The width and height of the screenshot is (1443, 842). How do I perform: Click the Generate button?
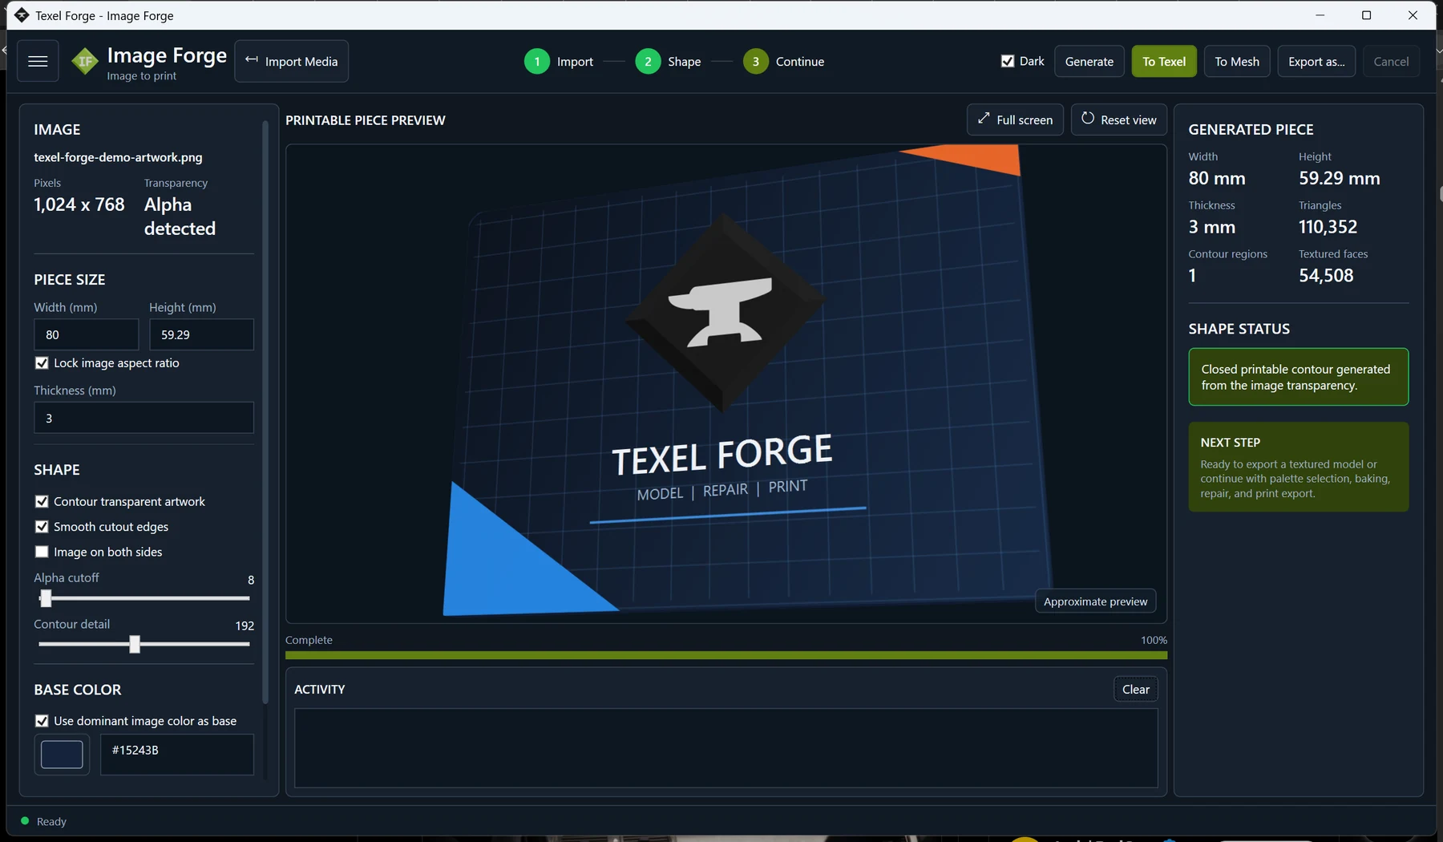(x=1089, y=61)
